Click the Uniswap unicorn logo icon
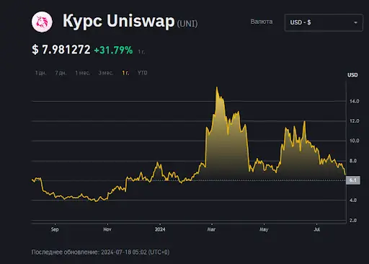 [x=42, y=22]
